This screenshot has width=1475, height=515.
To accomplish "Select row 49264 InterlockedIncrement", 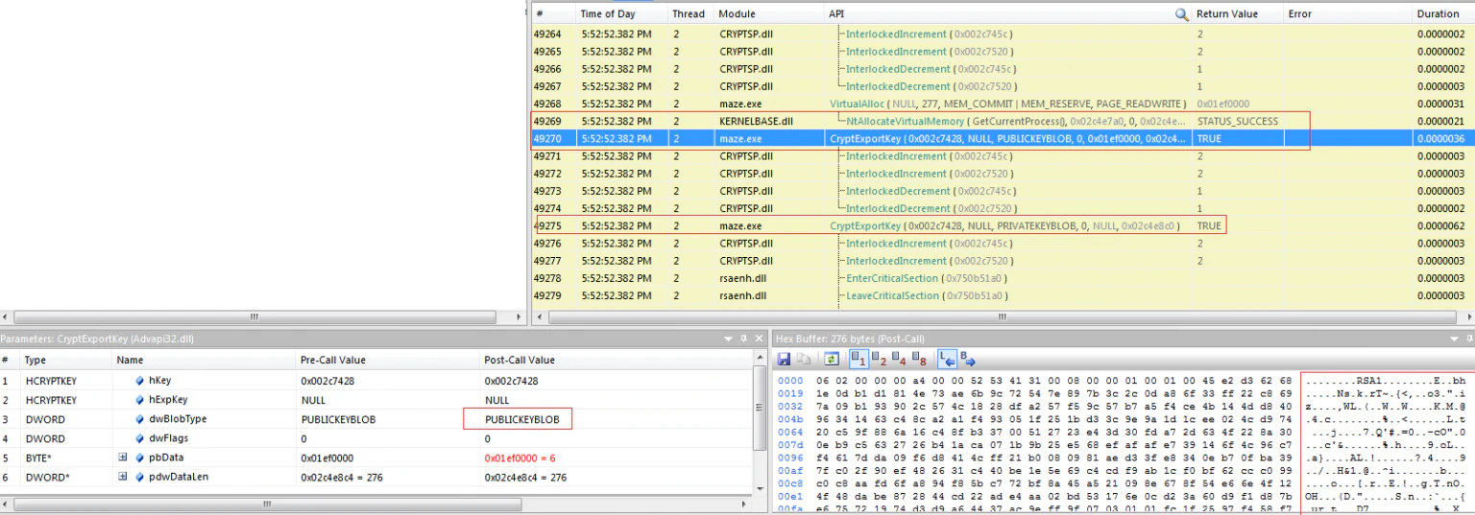I will coord(1003,34).
